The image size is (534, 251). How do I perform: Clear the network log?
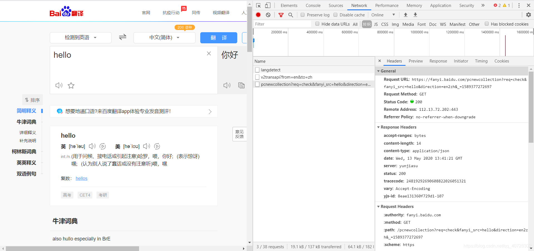(x=268, y=15)
